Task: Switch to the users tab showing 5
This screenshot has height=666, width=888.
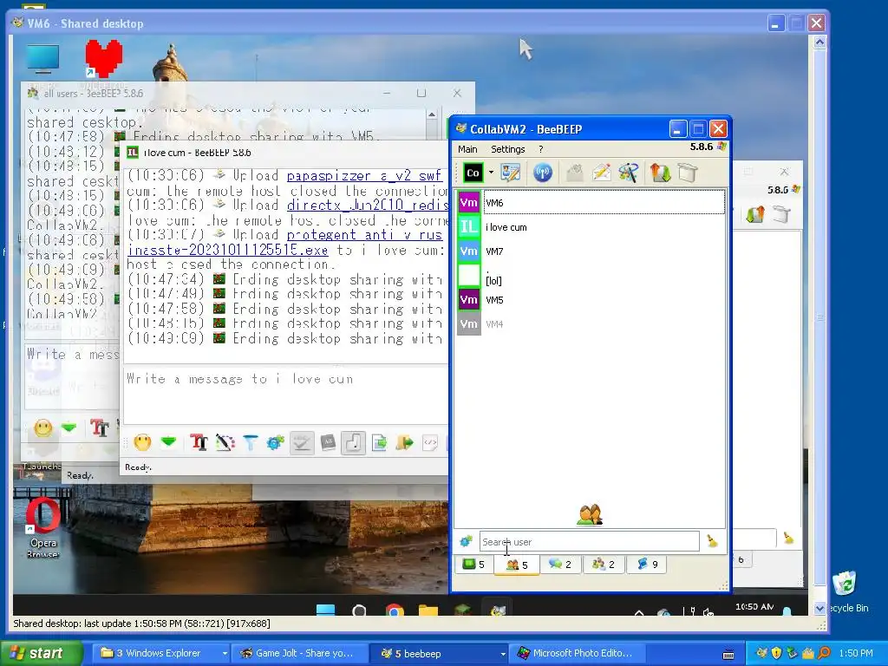Action: coord(517,565)
